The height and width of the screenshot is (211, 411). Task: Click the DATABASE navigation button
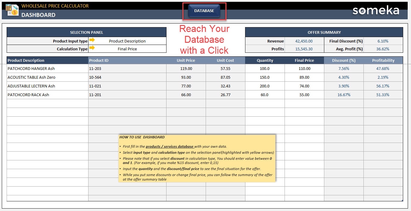click(204, 10)
